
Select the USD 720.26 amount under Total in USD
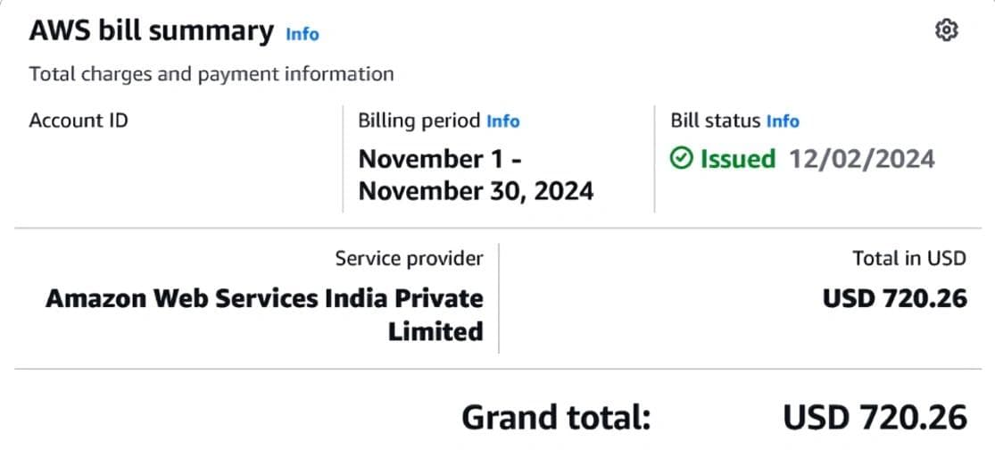894,298
